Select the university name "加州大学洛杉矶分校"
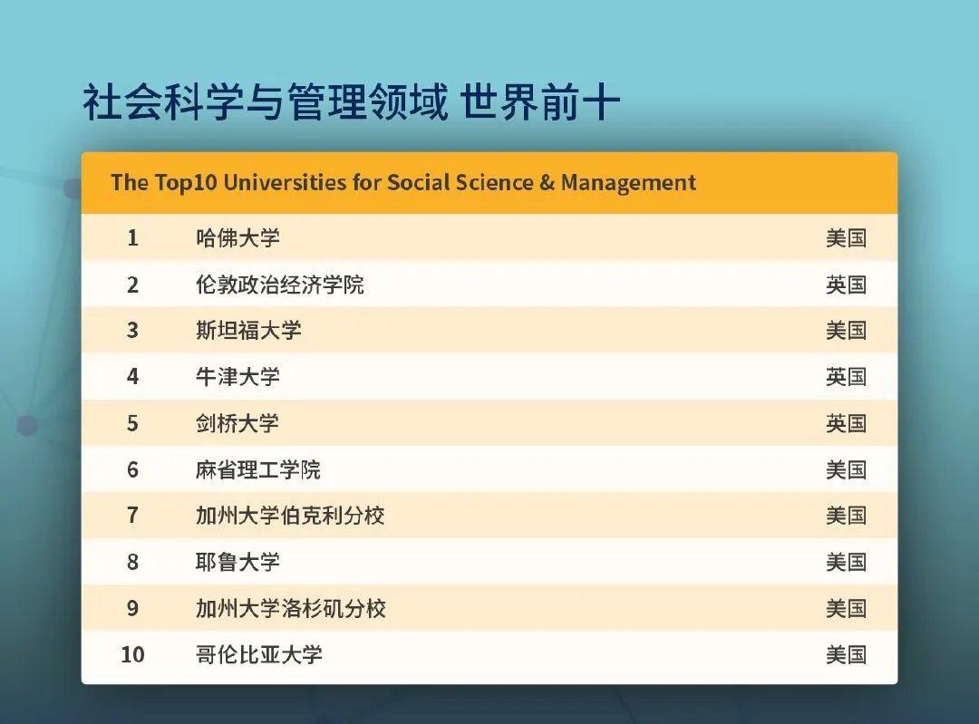979x724 pixels. pyautogui.click(x=291, y=608)
